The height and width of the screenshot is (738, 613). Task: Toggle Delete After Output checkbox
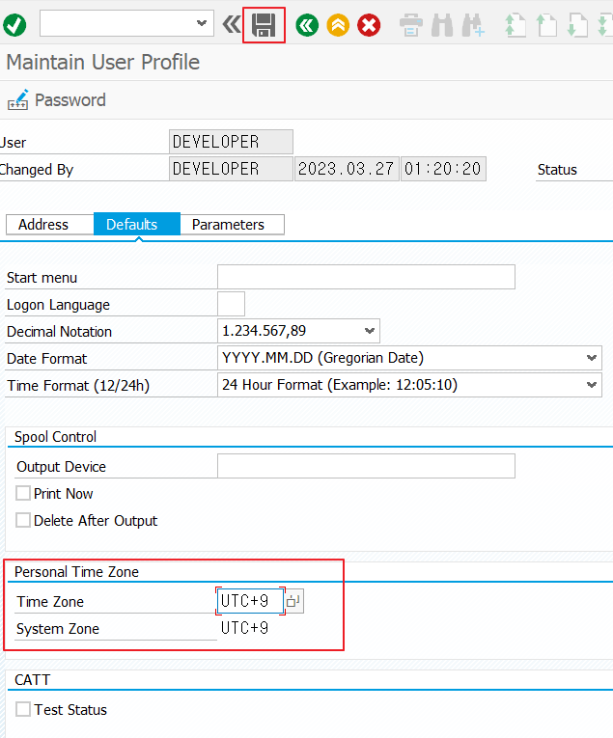pyautogui.click(x=23, y=520)
